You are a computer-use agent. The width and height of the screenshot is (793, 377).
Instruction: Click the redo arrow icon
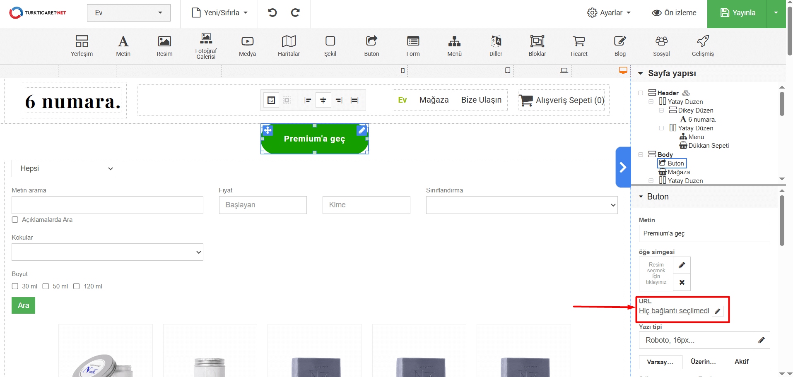click(295, 13)
